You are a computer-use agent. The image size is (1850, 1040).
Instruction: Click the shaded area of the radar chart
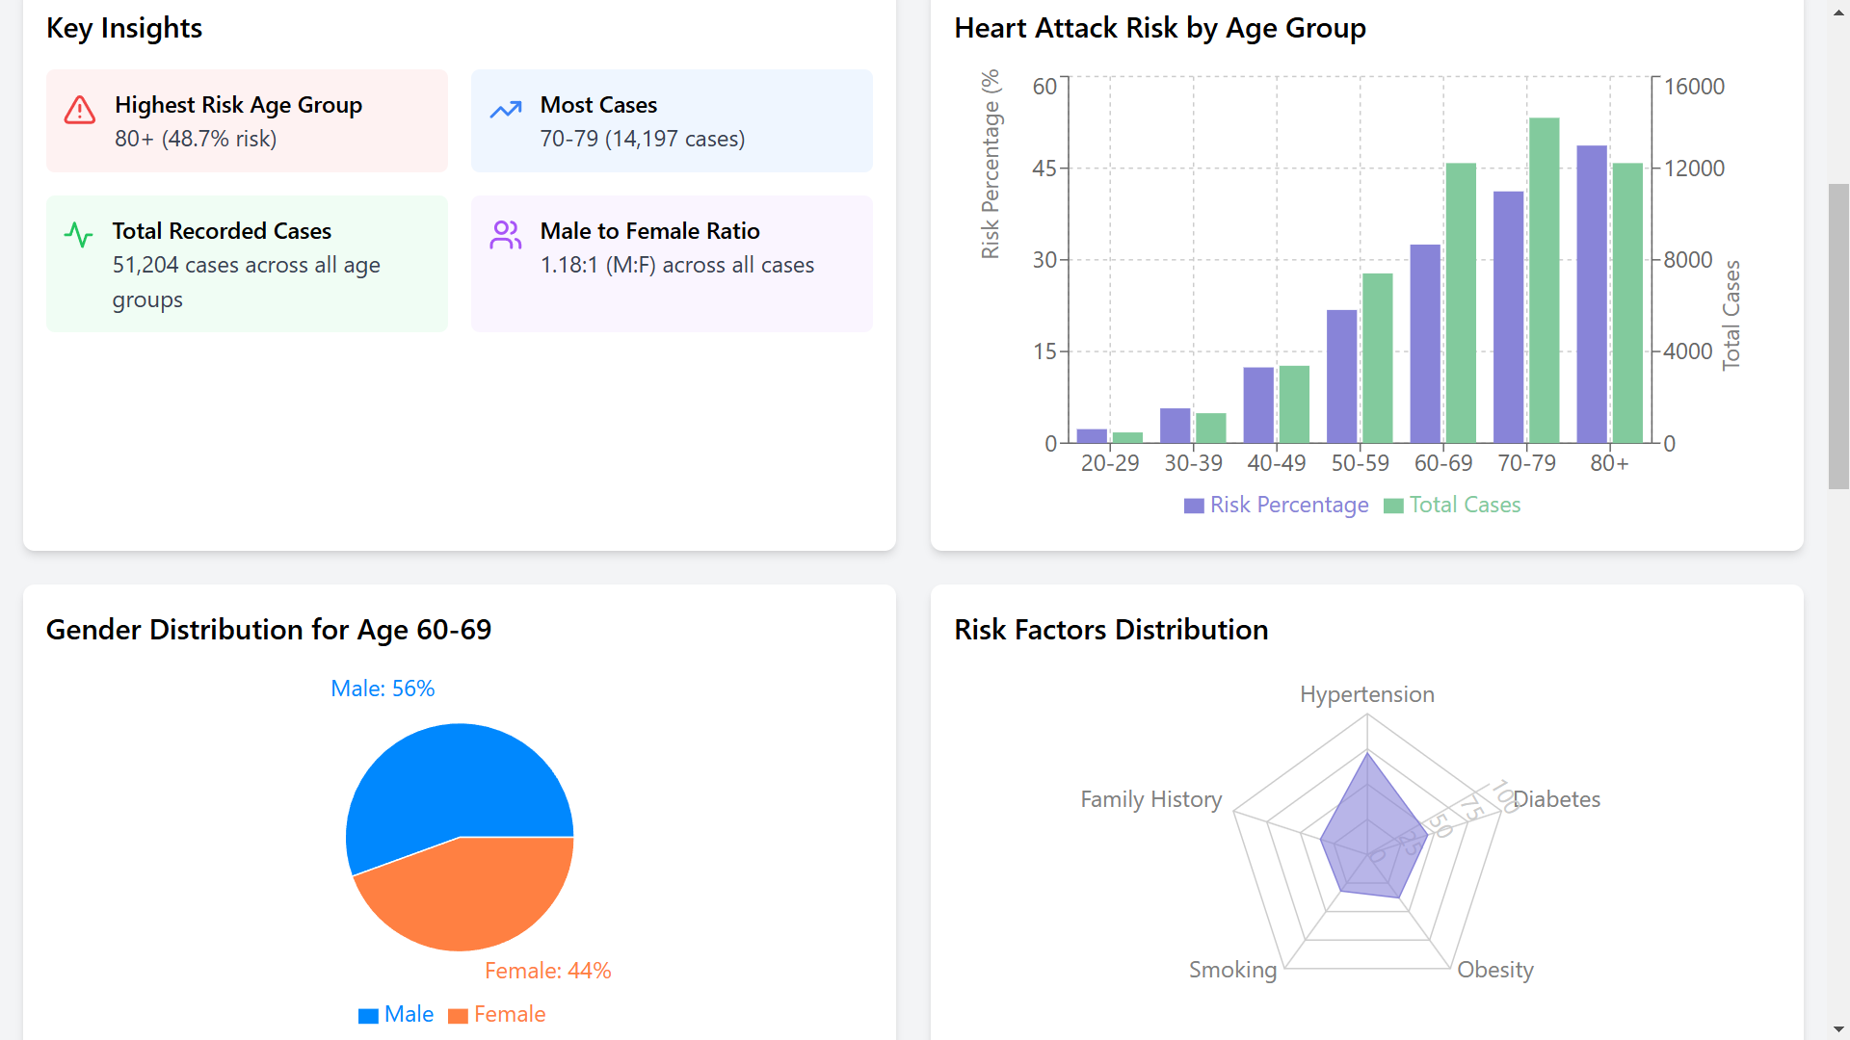pyautogui.click(x=1366, y=828)
